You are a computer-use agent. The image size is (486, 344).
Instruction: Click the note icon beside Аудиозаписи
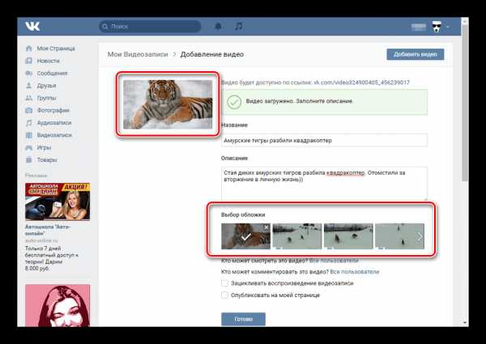coord(29,122)
